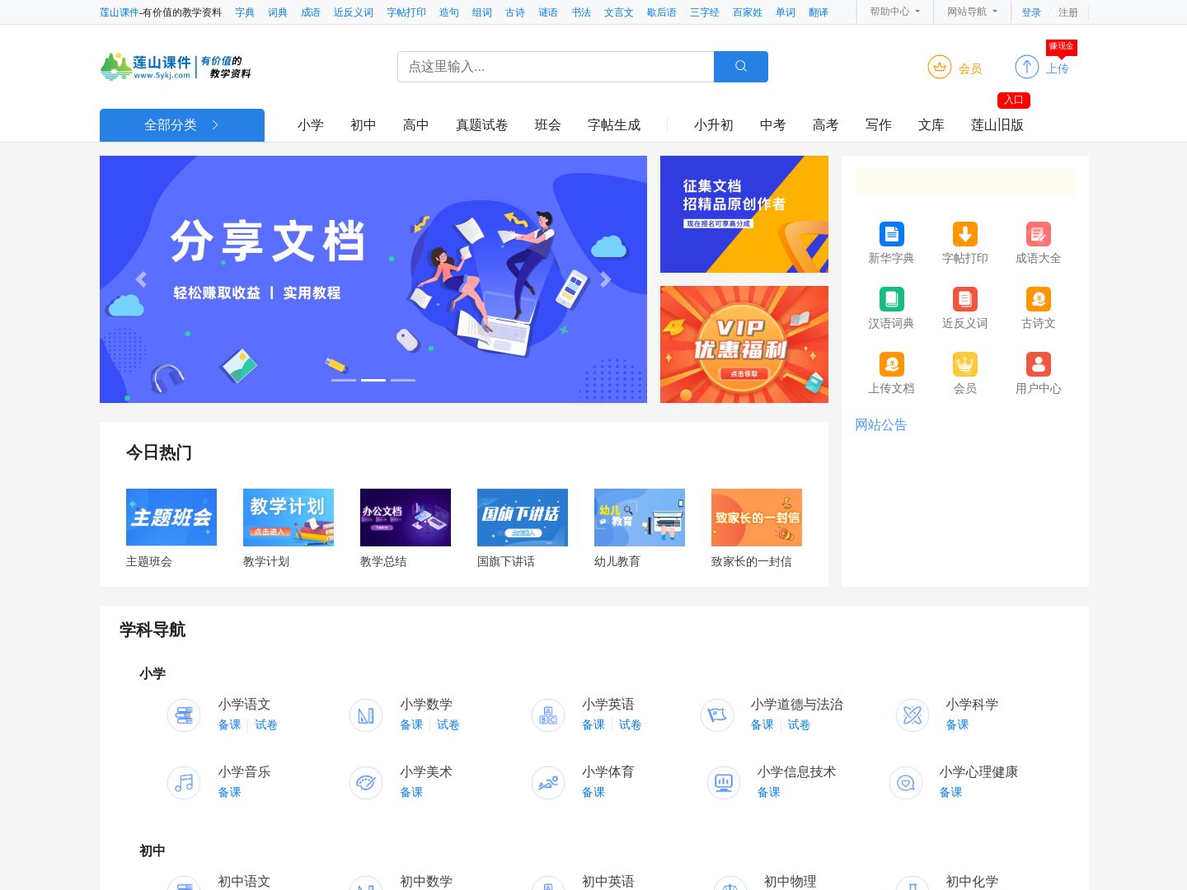Screen dimensions: 1187x890
Task: Open the 征集文档 promo banner
Action: coord(744,214)
